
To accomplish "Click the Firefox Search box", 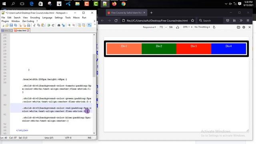I will click(210, 20).
